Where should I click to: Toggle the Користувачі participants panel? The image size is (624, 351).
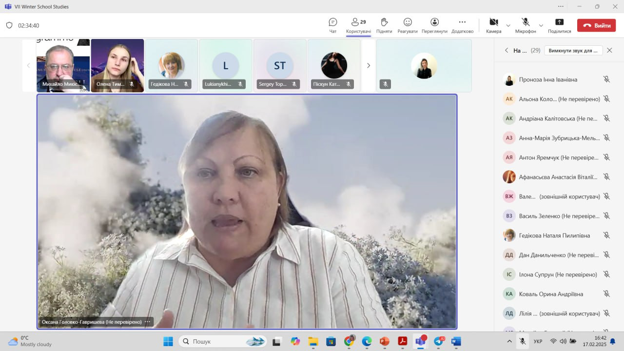click(x=358, y=25)
